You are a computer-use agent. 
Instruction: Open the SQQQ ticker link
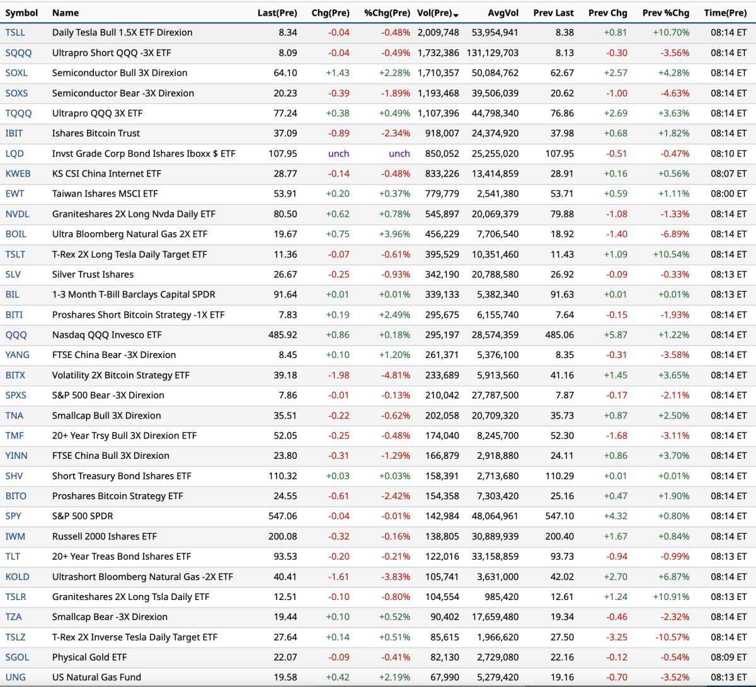(18, 53)
